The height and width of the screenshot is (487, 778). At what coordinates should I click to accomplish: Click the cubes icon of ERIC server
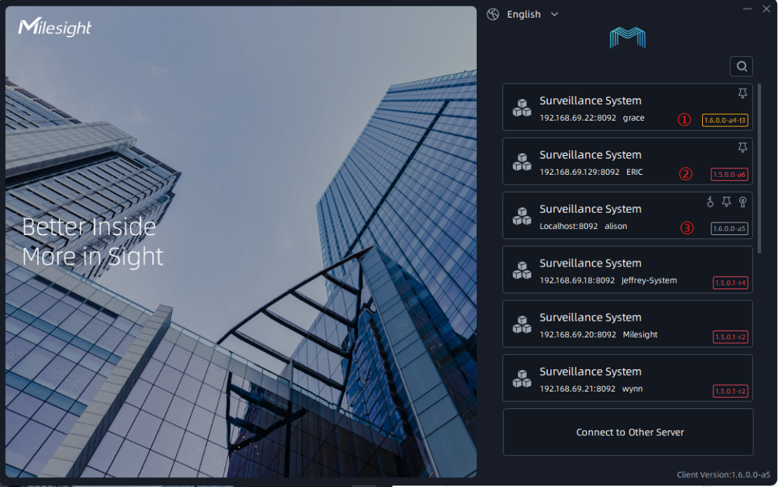(x=522, y=161)
